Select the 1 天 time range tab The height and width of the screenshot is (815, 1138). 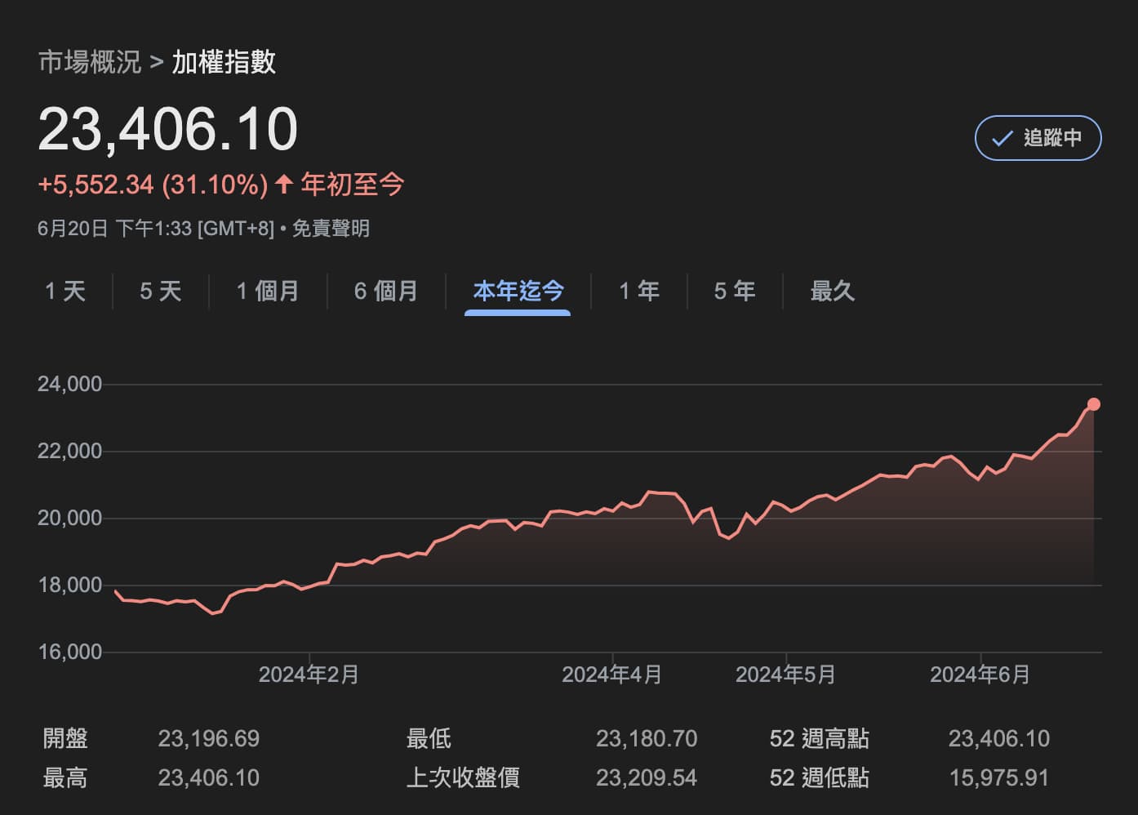(x=65, y=291)
